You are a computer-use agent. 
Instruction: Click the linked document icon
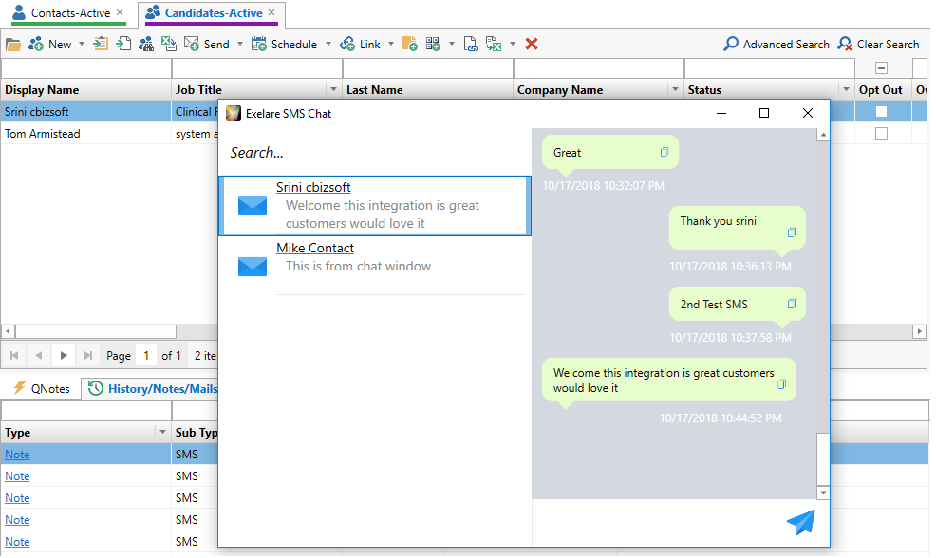(x=471, y=45)
